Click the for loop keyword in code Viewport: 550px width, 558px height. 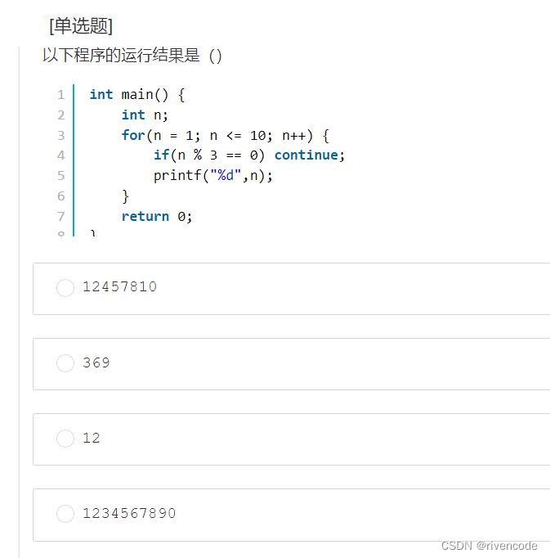[x=133, y=135]
